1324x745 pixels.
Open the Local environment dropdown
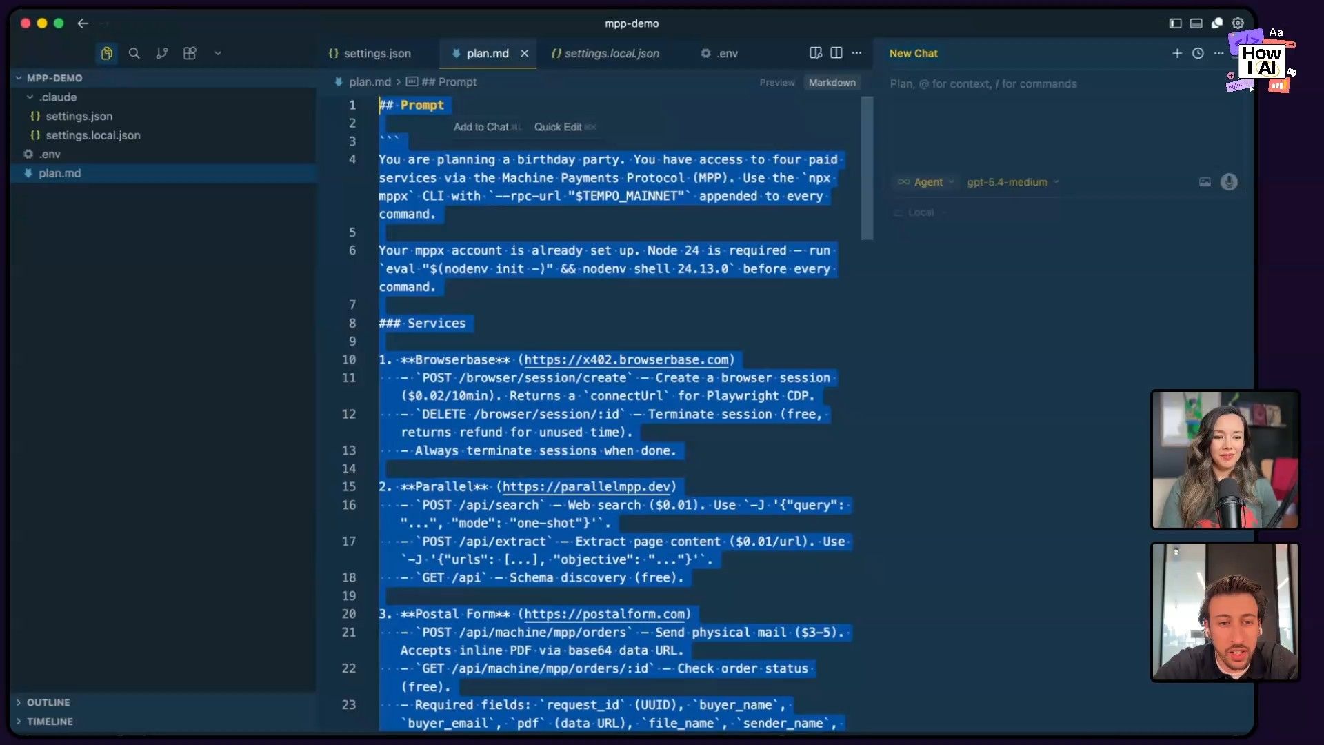920,212
